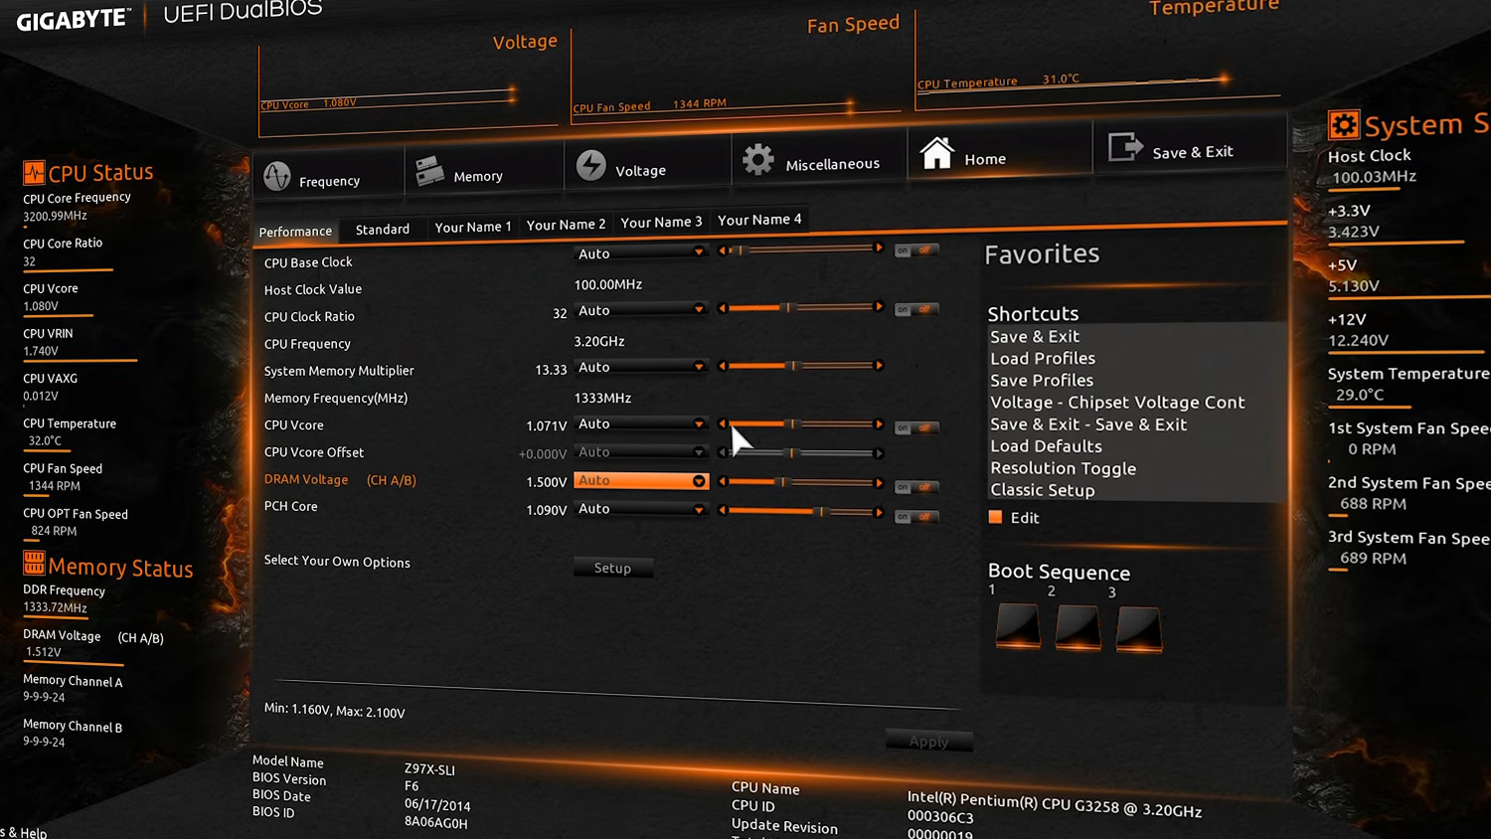Open Classic Setup shortcut
The width and height of the screenshot is (1491, 839).
(1042, 489)
